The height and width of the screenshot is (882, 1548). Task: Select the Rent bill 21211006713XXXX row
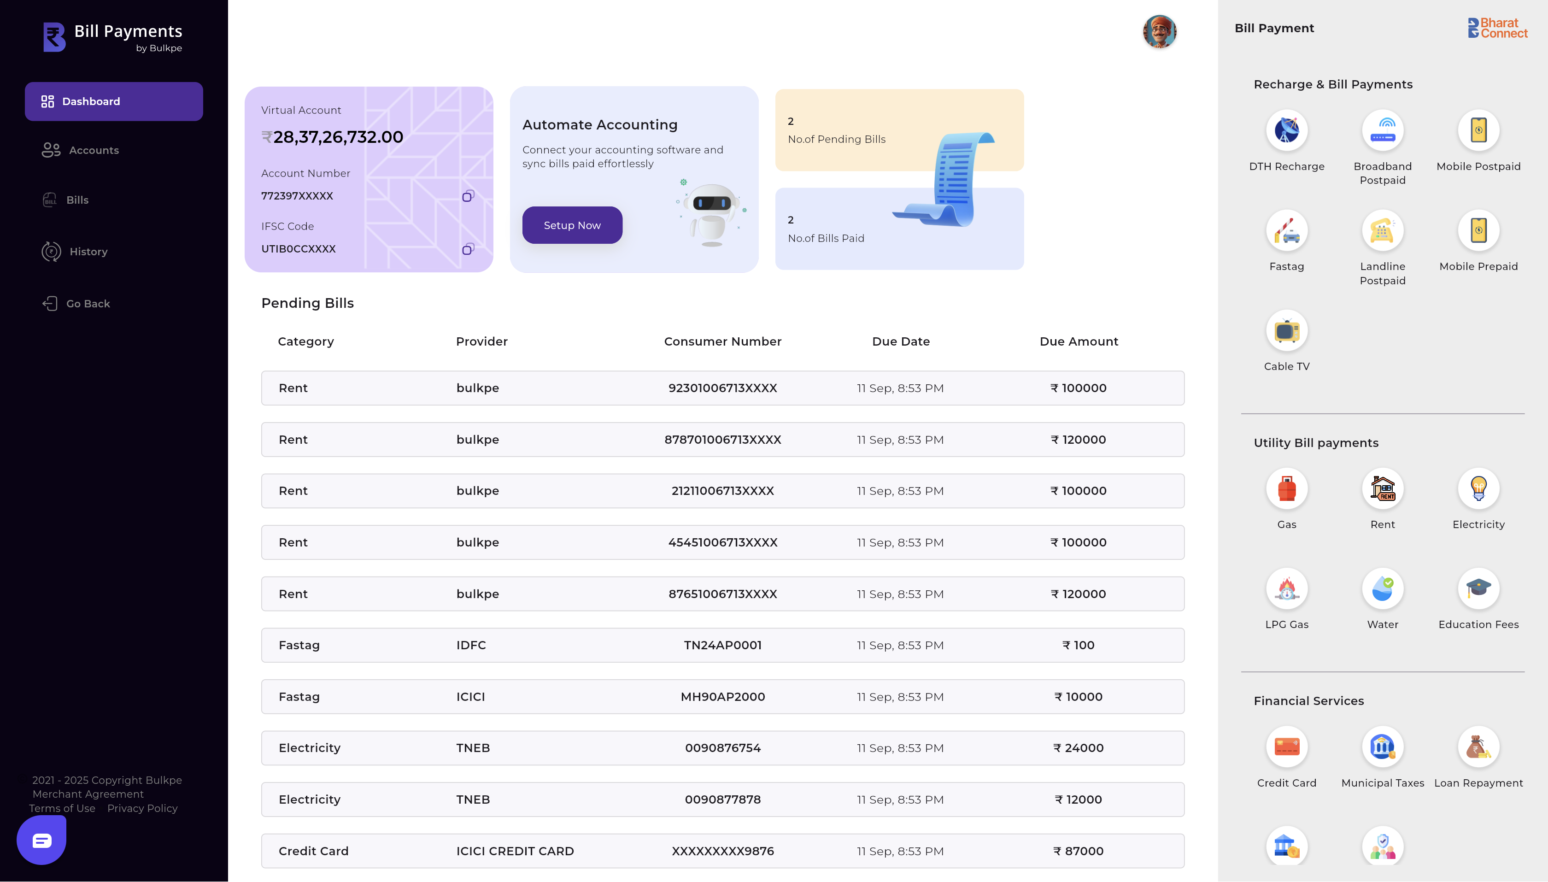coord(722,491)
